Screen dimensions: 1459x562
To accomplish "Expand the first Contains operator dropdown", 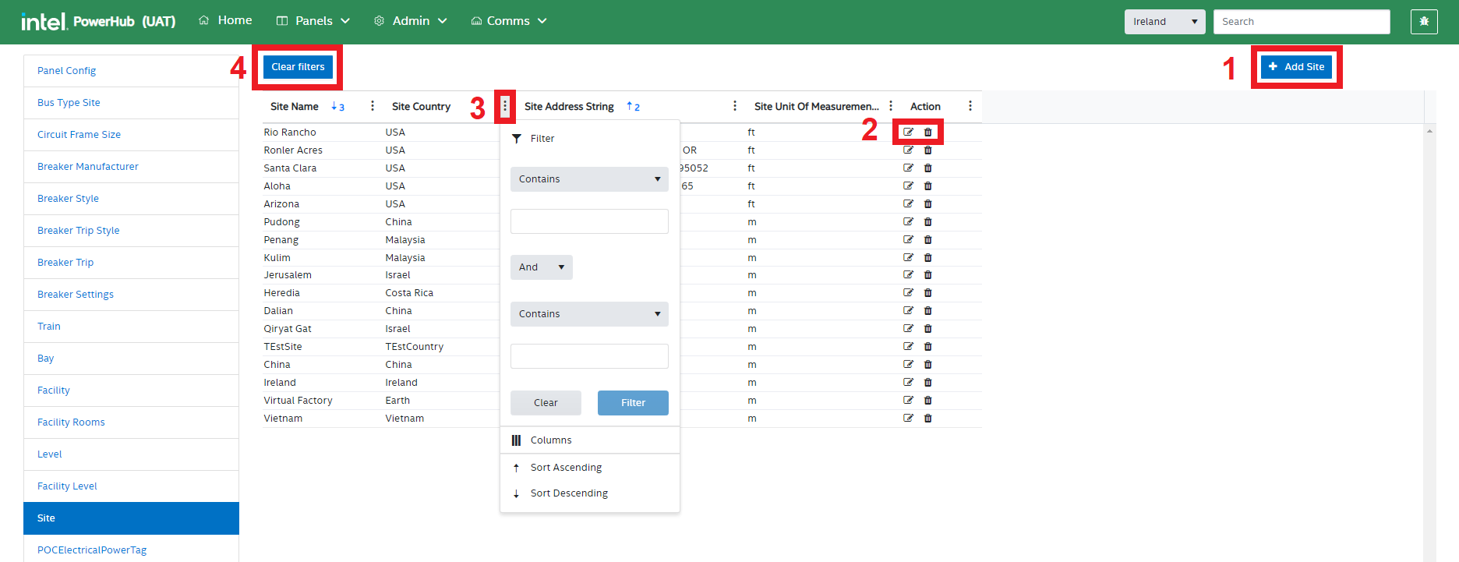I will 589,179.
